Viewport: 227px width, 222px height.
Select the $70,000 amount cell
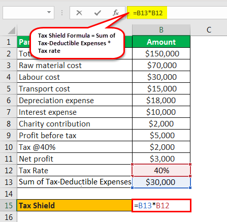(161, 65)
